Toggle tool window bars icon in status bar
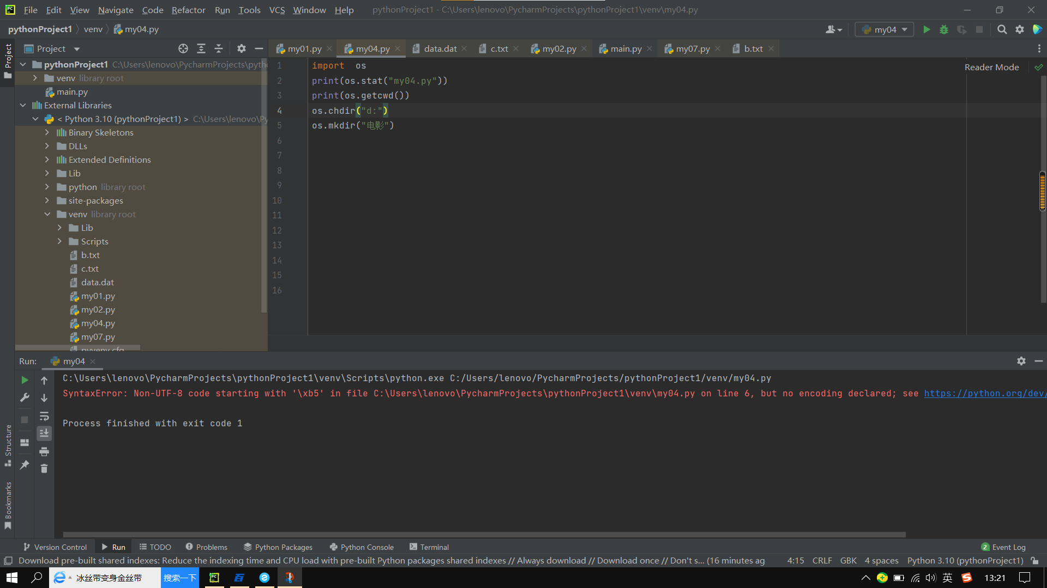 pos(8,561)
